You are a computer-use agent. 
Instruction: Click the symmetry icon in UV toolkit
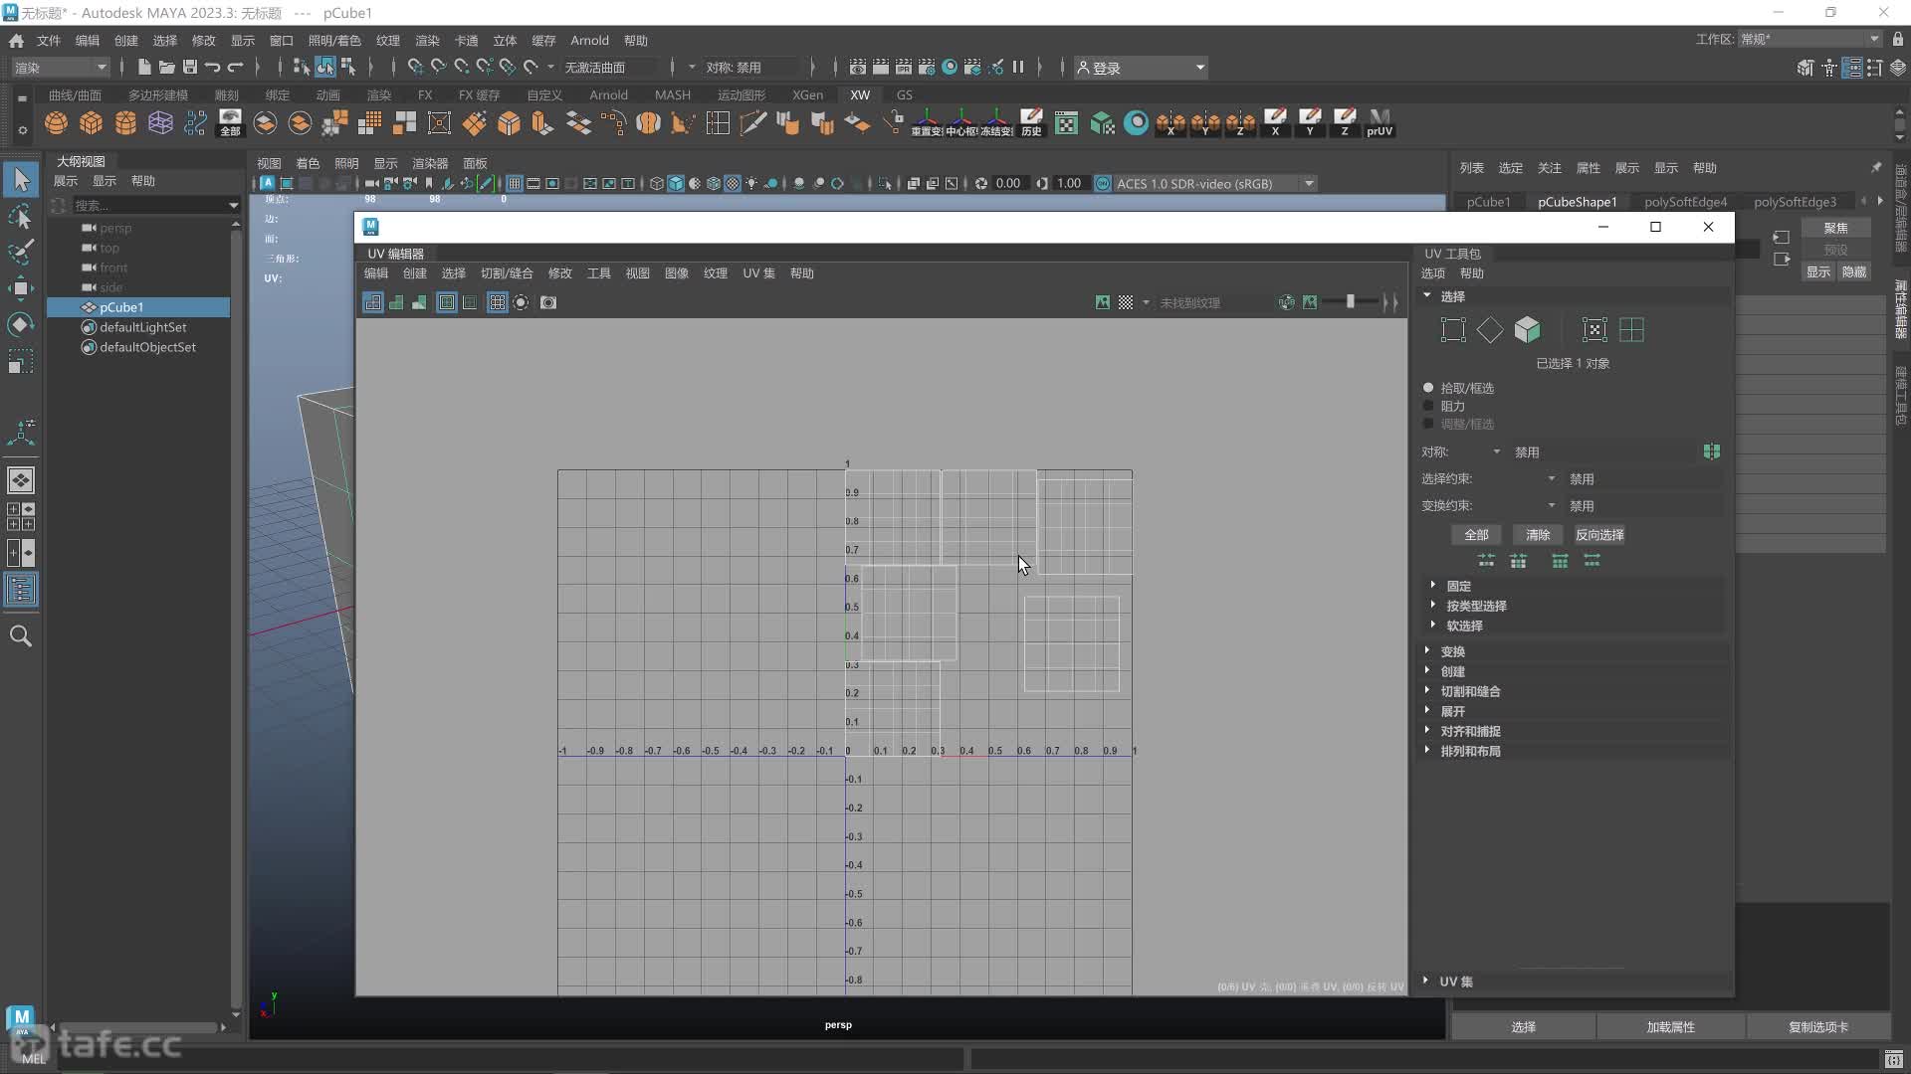coord(1711,451)
